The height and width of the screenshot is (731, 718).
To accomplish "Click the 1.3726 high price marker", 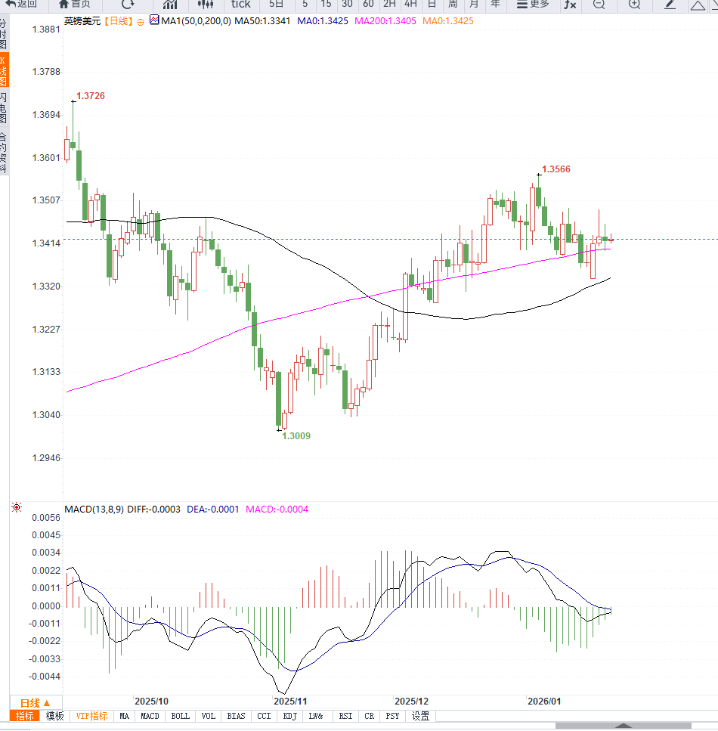I will click(91, 95).
